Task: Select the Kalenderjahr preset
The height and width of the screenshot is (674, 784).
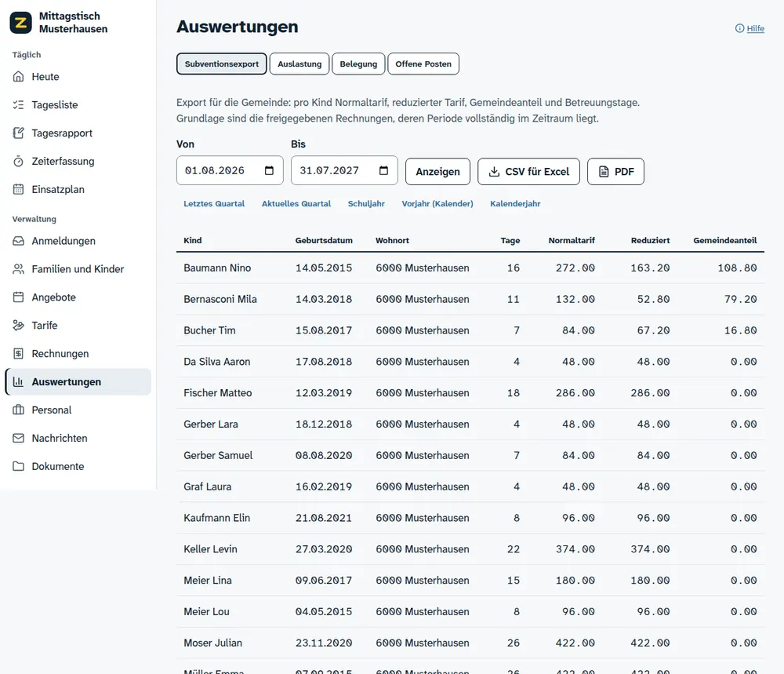Action: pyautogui.click(x=515, y=204)
